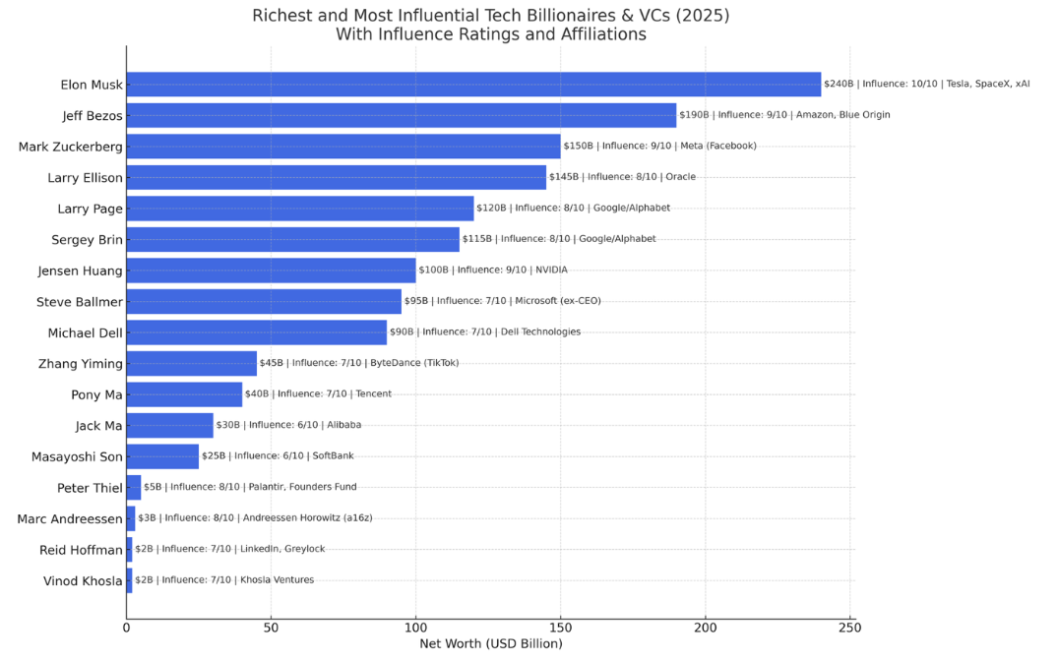Select the Vinod Khosla name label
The image size is (1058, 662).
click(x=83, y=581)
